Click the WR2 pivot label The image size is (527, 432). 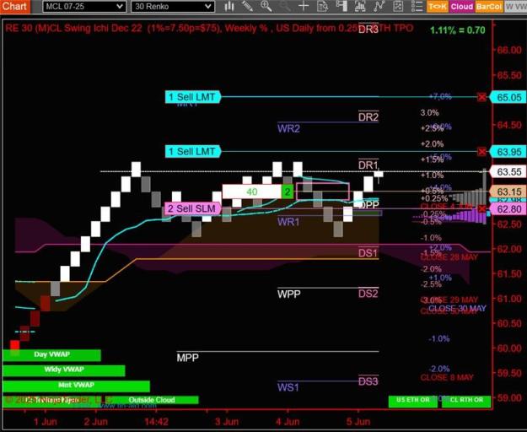point(288,129)
